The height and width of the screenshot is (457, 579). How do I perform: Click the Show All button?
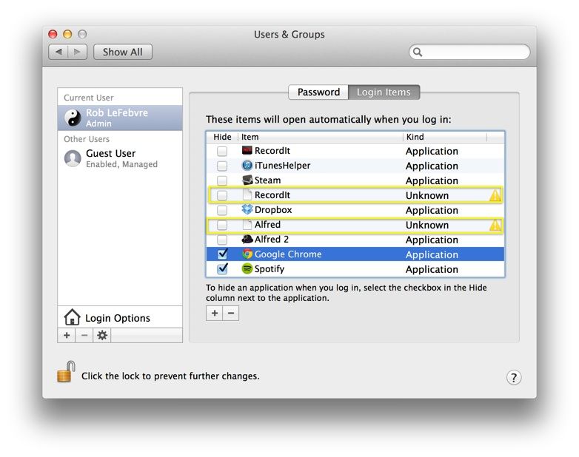122,52
